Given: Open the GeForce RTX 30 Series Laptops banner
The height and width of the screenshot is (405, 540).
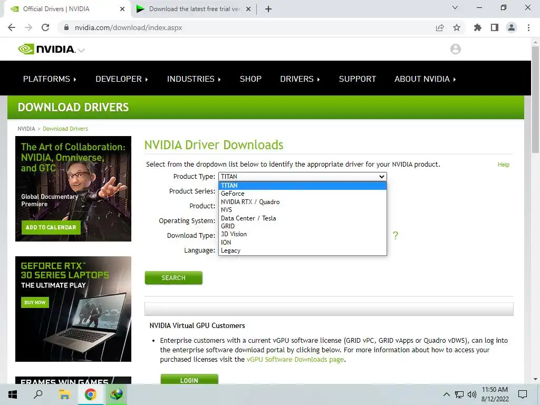Looking at the screenshot, I should tap(73, 309).
